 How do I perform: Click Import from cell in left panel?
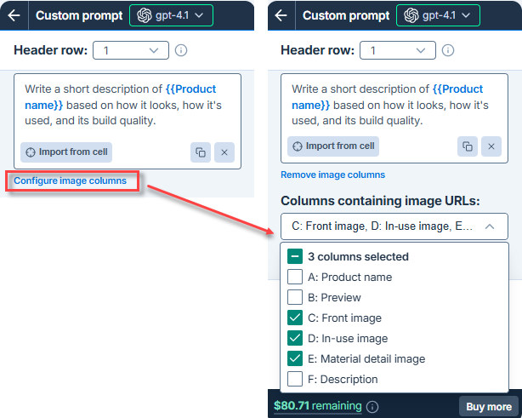pyautogui.click(x=67, y=152)
